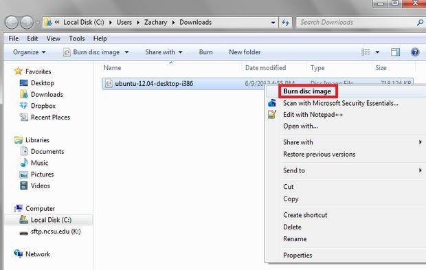Expand the Organize dropdown
426x270 pixels.
click(29, 52)
